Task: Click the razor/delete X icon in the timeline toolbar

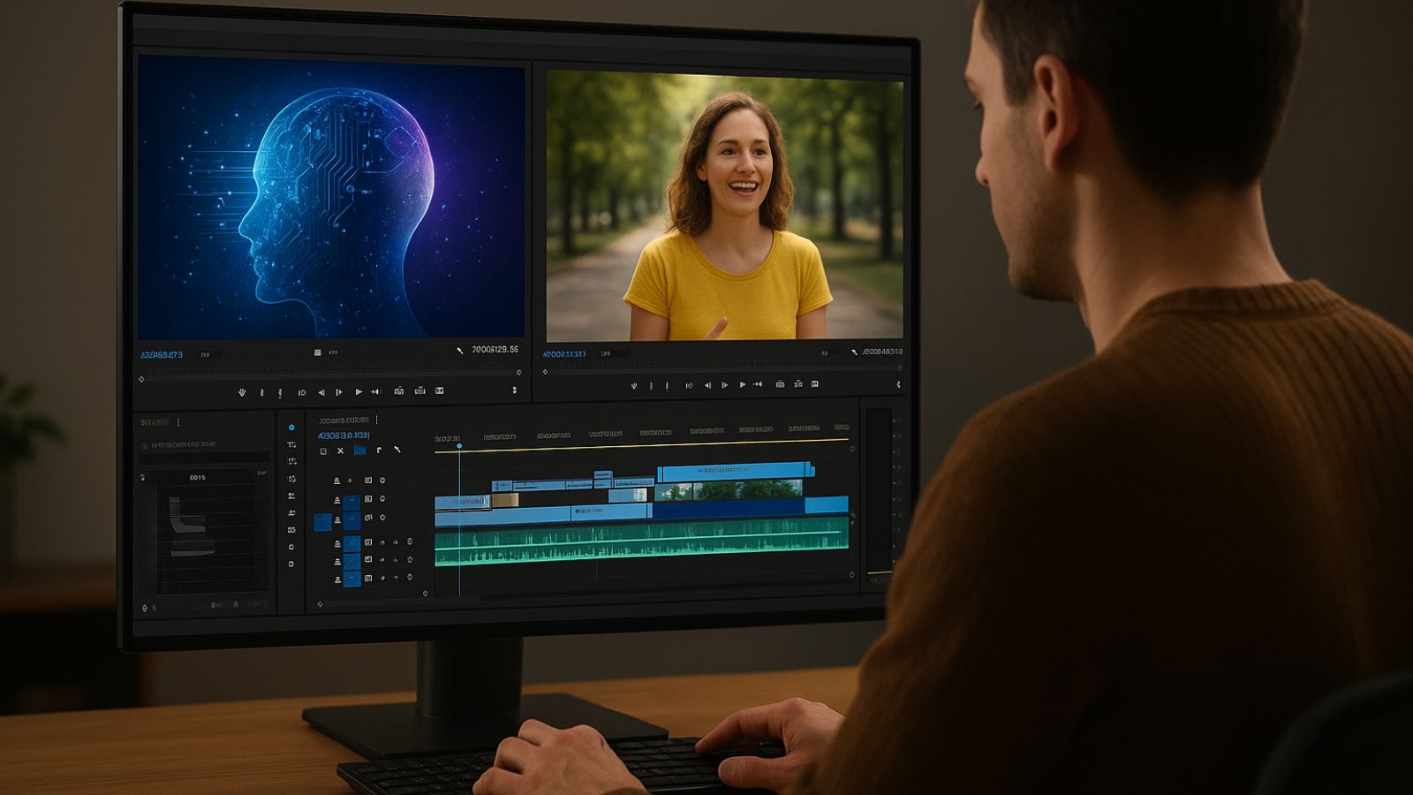Action: click(x=341, y=451)
